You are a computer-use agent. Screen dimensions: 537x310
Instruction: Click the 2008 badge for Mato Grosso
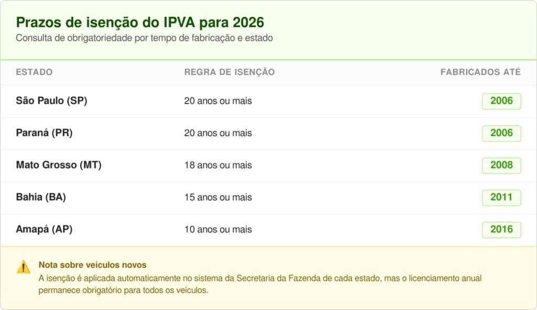(x=501, y=165)
